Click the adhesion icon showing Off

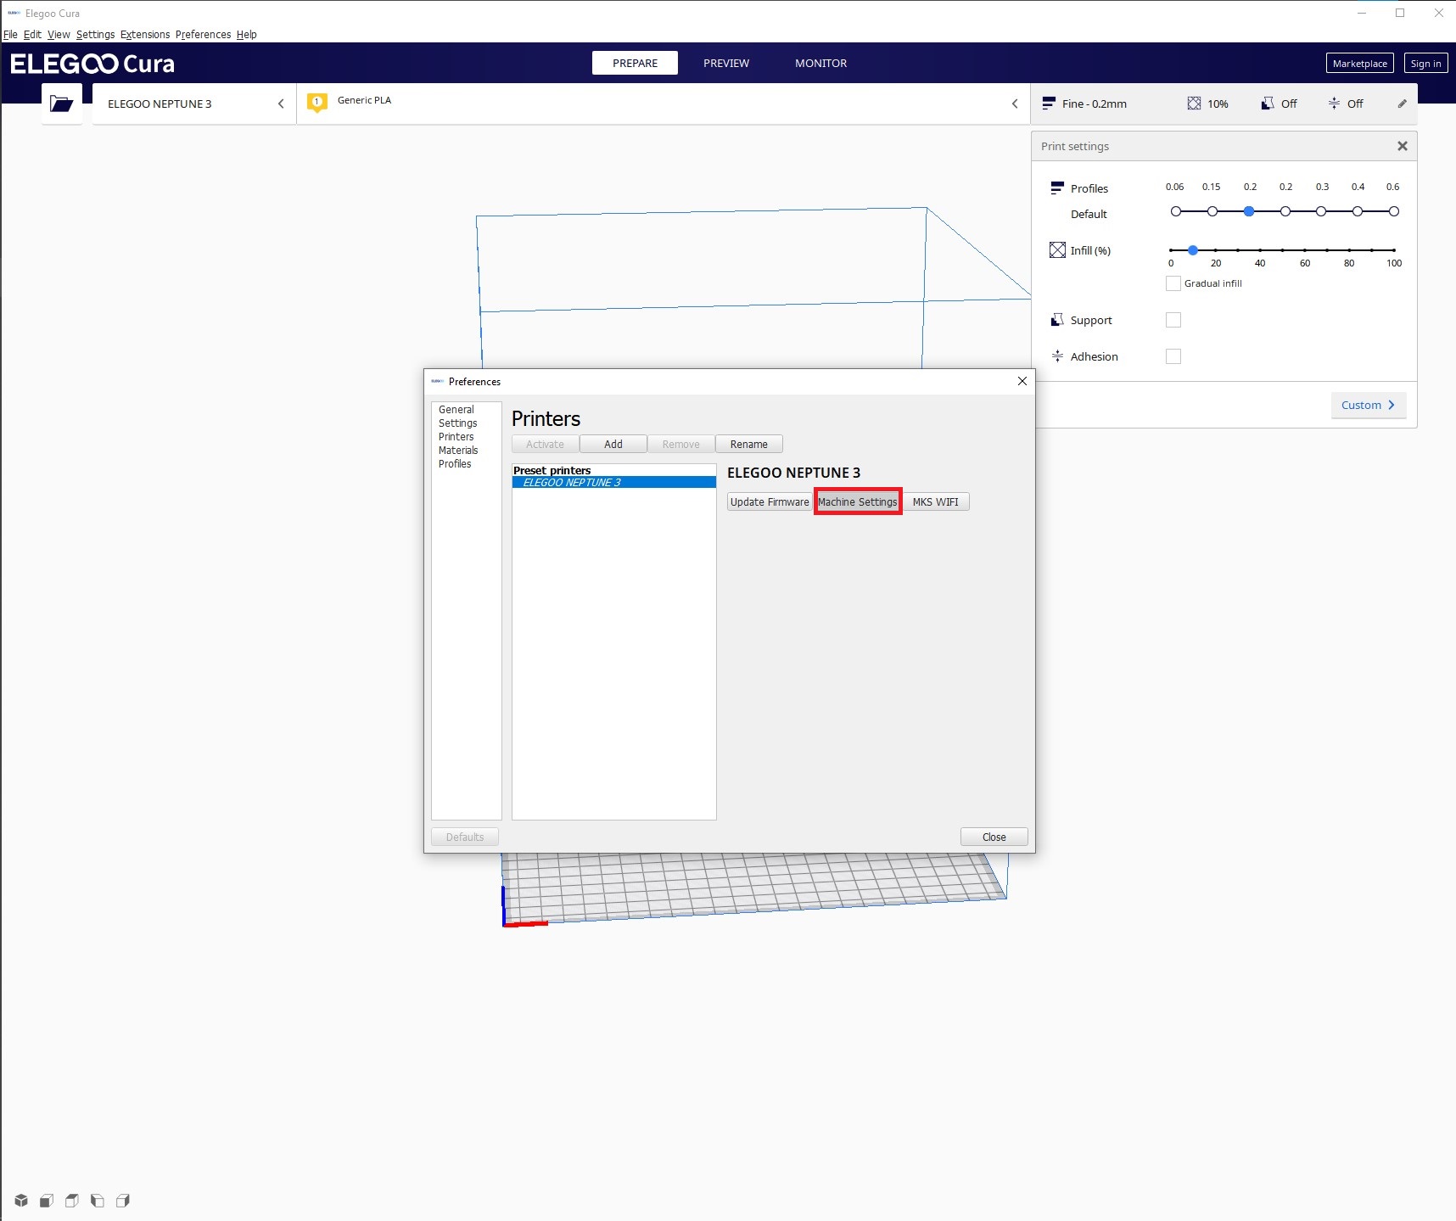pyautogui.click(x=1334, y=104)
